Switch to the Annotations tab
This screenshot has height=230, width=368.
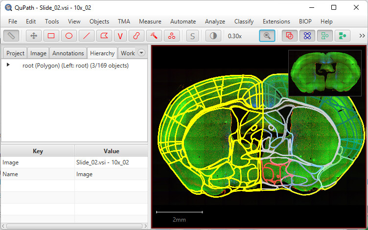tap(68, 53)
